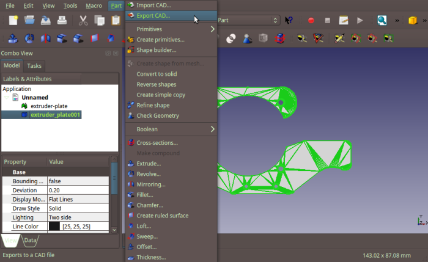Click the measure icon with a pencil
Screen dimensions: 428x262
click(339, 38)
